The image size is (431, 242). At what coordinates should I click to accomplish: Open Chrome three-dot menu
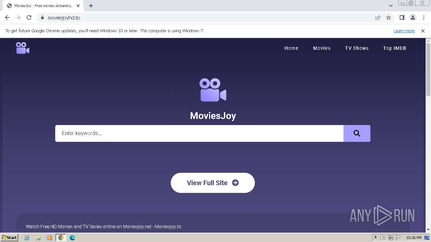[x=424, y=17]
